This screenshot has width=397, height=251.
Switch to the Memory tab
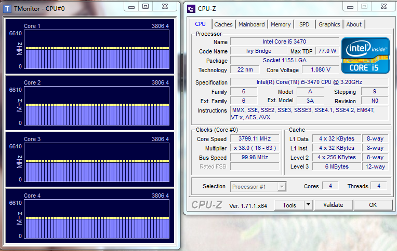[x=281, y=24]
